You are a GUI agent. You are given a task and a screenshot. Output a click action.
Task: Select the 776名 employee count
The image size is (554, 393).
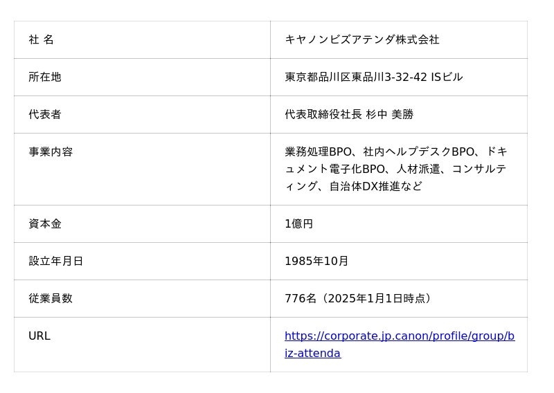coord(300,299)
